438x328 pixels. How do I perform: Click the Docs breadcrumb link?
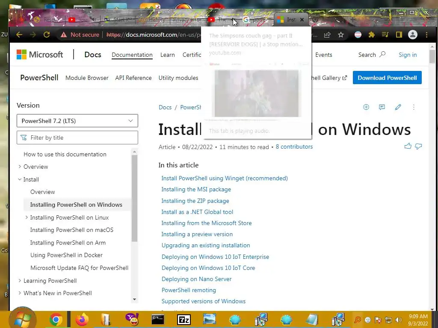pyautogui.click(x=165, y=107)
